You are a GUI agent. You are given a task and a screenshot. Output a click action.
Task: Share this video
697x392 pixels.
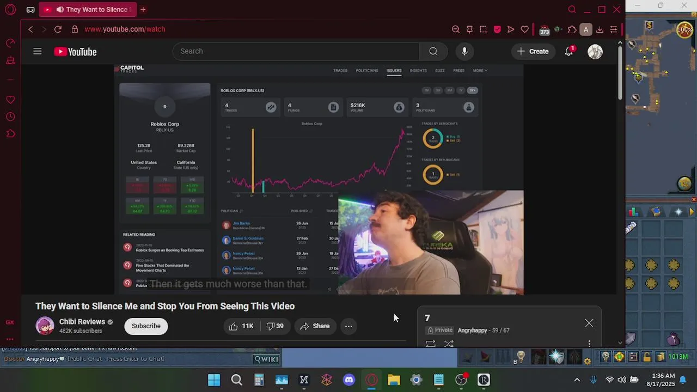(315, 326)
